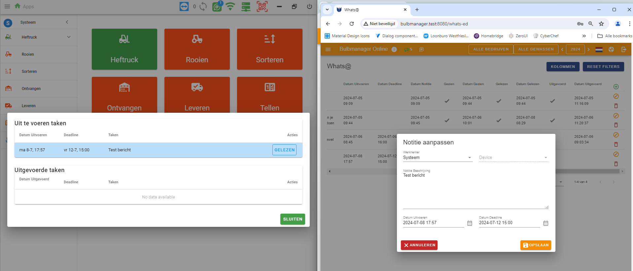Click the red QR code scanner icon
Screen dimensions: 633x271
[262, 7]
